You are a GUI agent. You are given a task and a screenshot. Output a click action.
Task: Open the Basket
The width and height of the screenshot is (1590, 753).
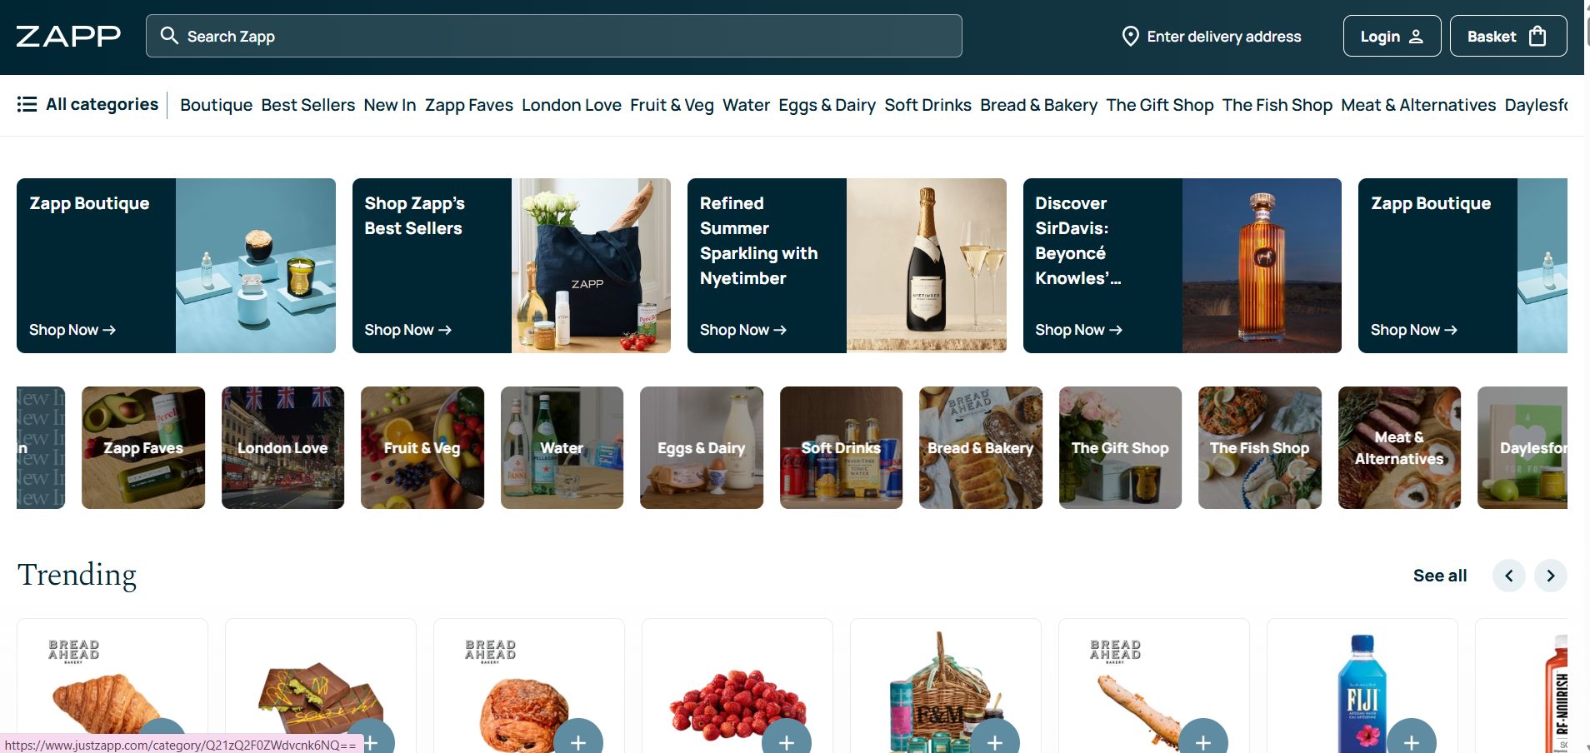pyautogui.click(x=1507, y=36)
